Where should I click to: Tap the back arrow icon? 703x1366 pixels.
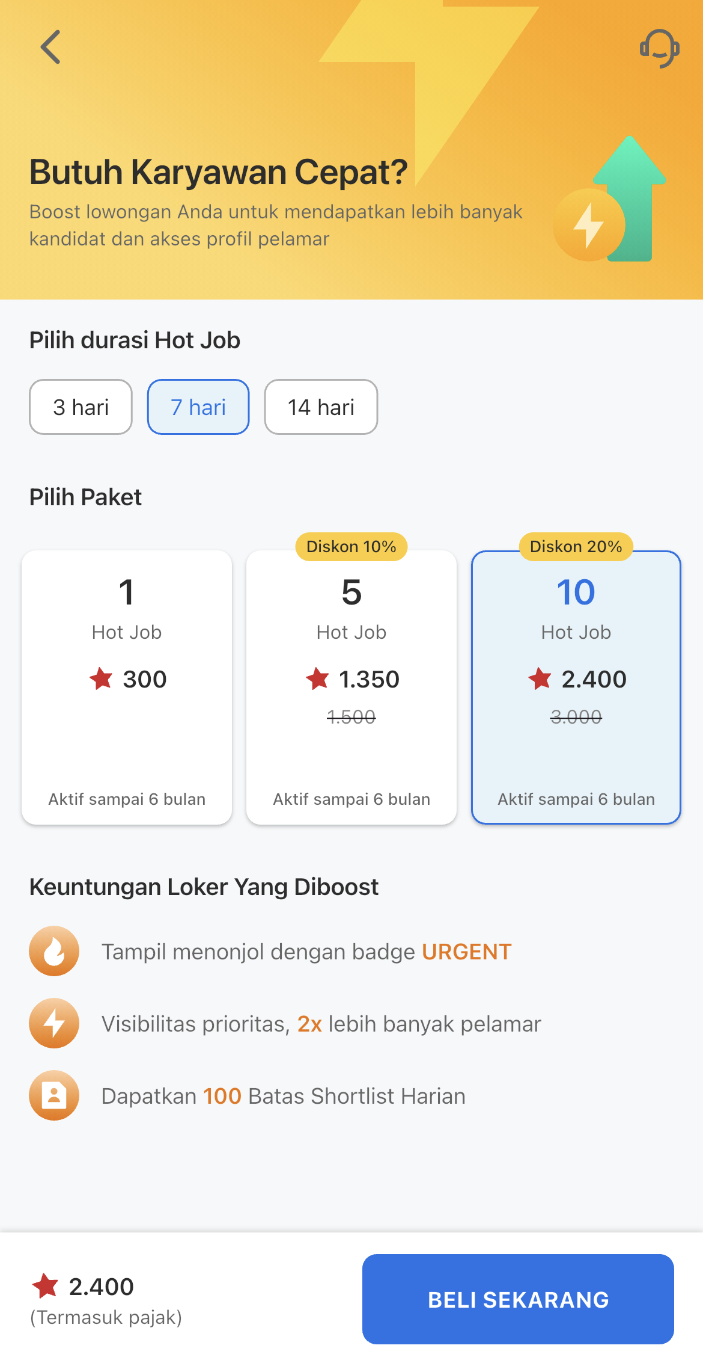[51, 47]
